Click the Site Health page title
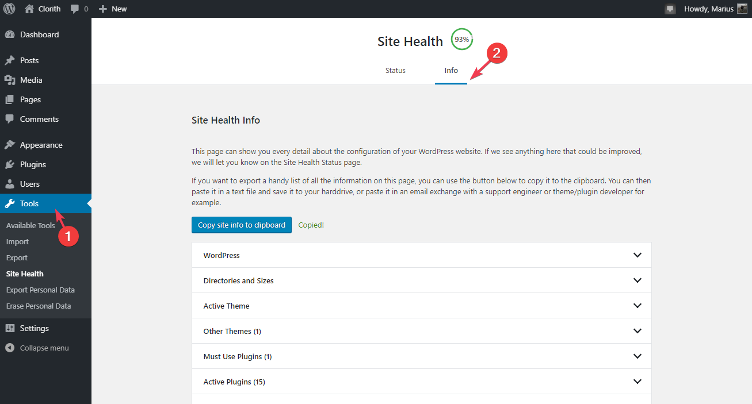The height and width of the screenshot is (404, 752). pos(410,41)
